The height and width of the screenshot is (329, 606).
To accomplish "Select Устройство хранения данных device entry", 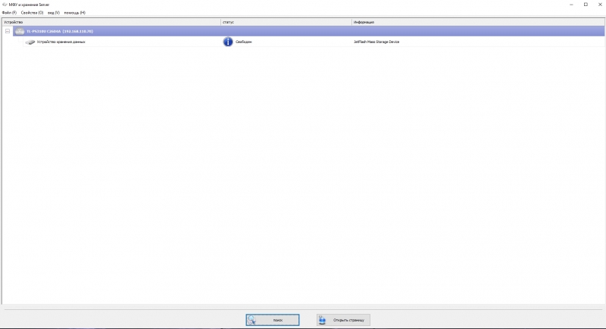I will pos(61,42).
